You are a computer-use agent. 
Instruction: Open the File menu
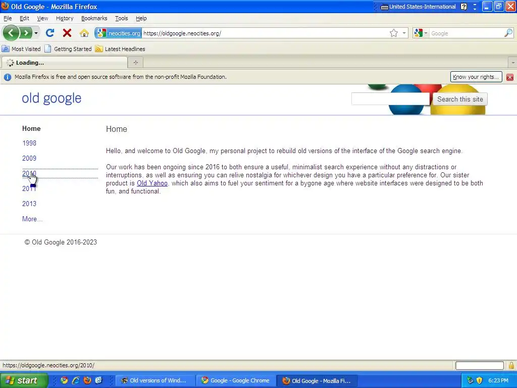[x=8, y=19]
